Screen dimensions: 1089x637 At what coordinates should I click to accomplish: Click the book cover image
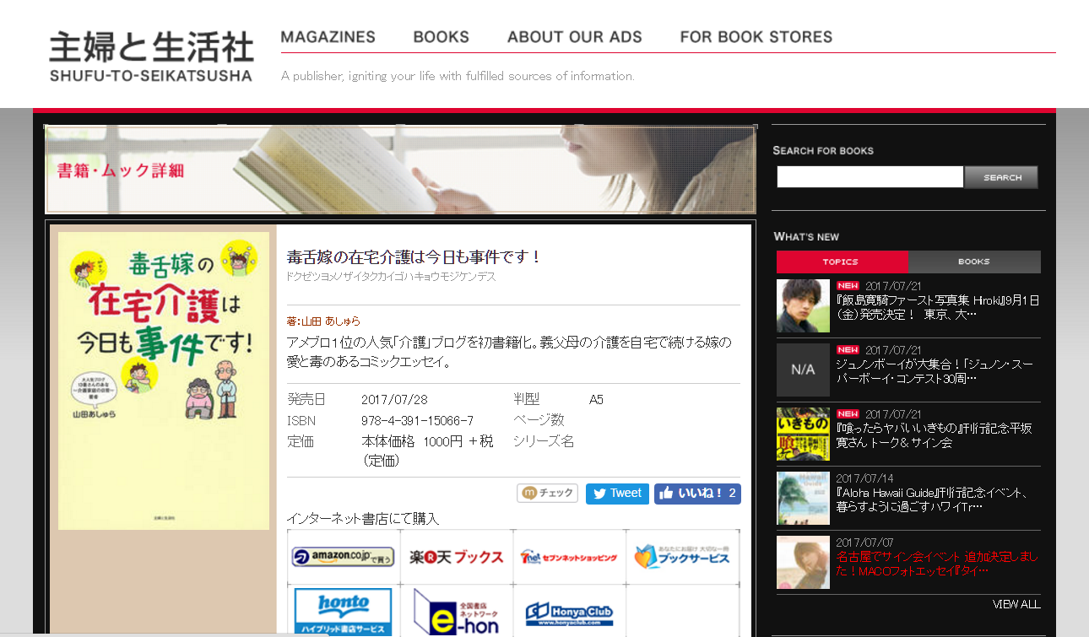[x=164, y=381]
